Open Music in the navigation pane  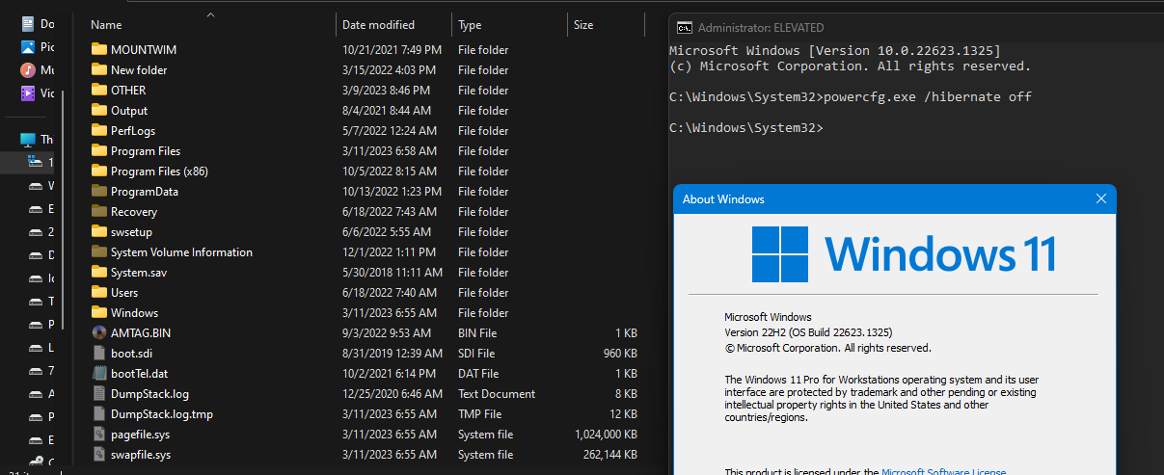coord(38,70)
